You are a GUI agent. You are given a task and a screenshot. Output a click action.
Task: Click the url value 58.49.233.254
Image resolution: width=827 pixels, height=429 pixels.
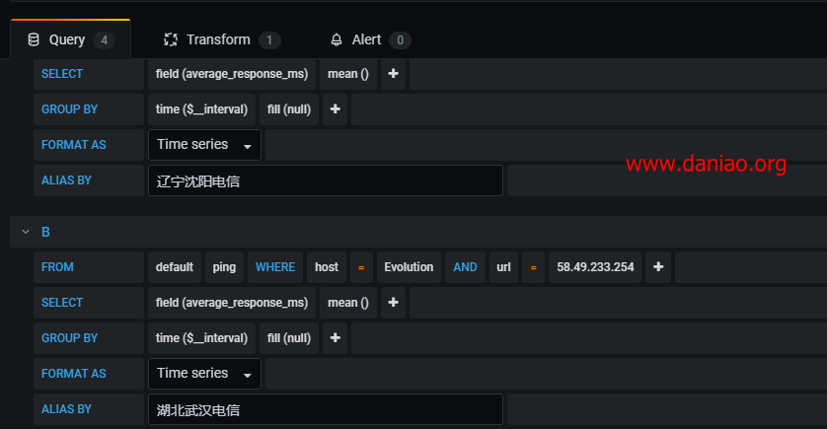(595, 267)
